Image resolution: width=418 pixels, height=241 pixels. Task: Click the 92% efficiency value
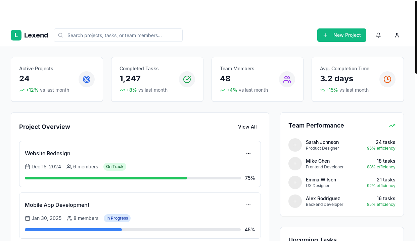381,186
